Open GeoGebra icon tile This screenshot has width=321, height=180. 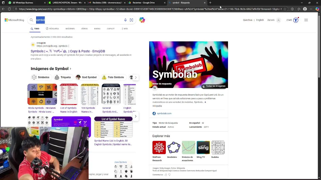174,147
